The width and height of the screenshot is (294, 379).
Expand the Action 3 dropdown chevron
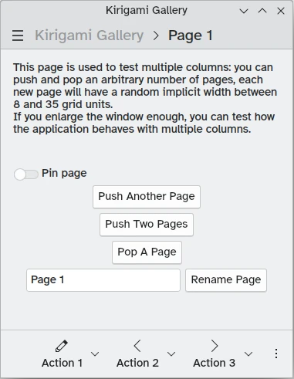click(248, 354)
